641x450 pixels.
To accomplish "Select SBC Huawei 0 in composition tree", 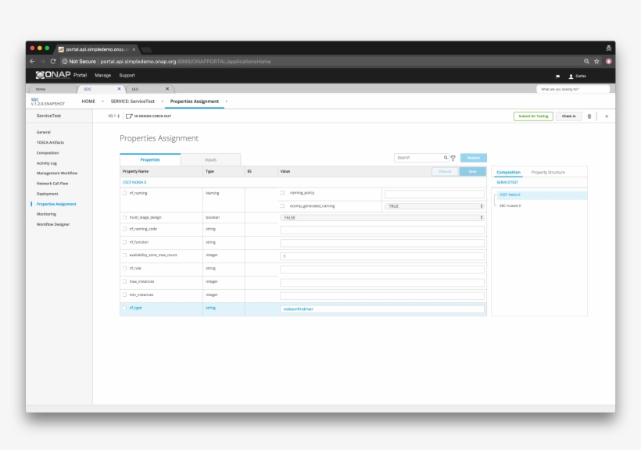I will point(510,205).
